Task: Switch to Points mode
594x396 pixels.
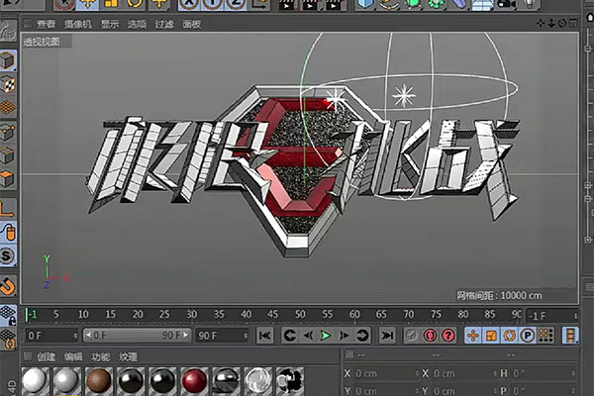Action: click(x=8, y=132)
